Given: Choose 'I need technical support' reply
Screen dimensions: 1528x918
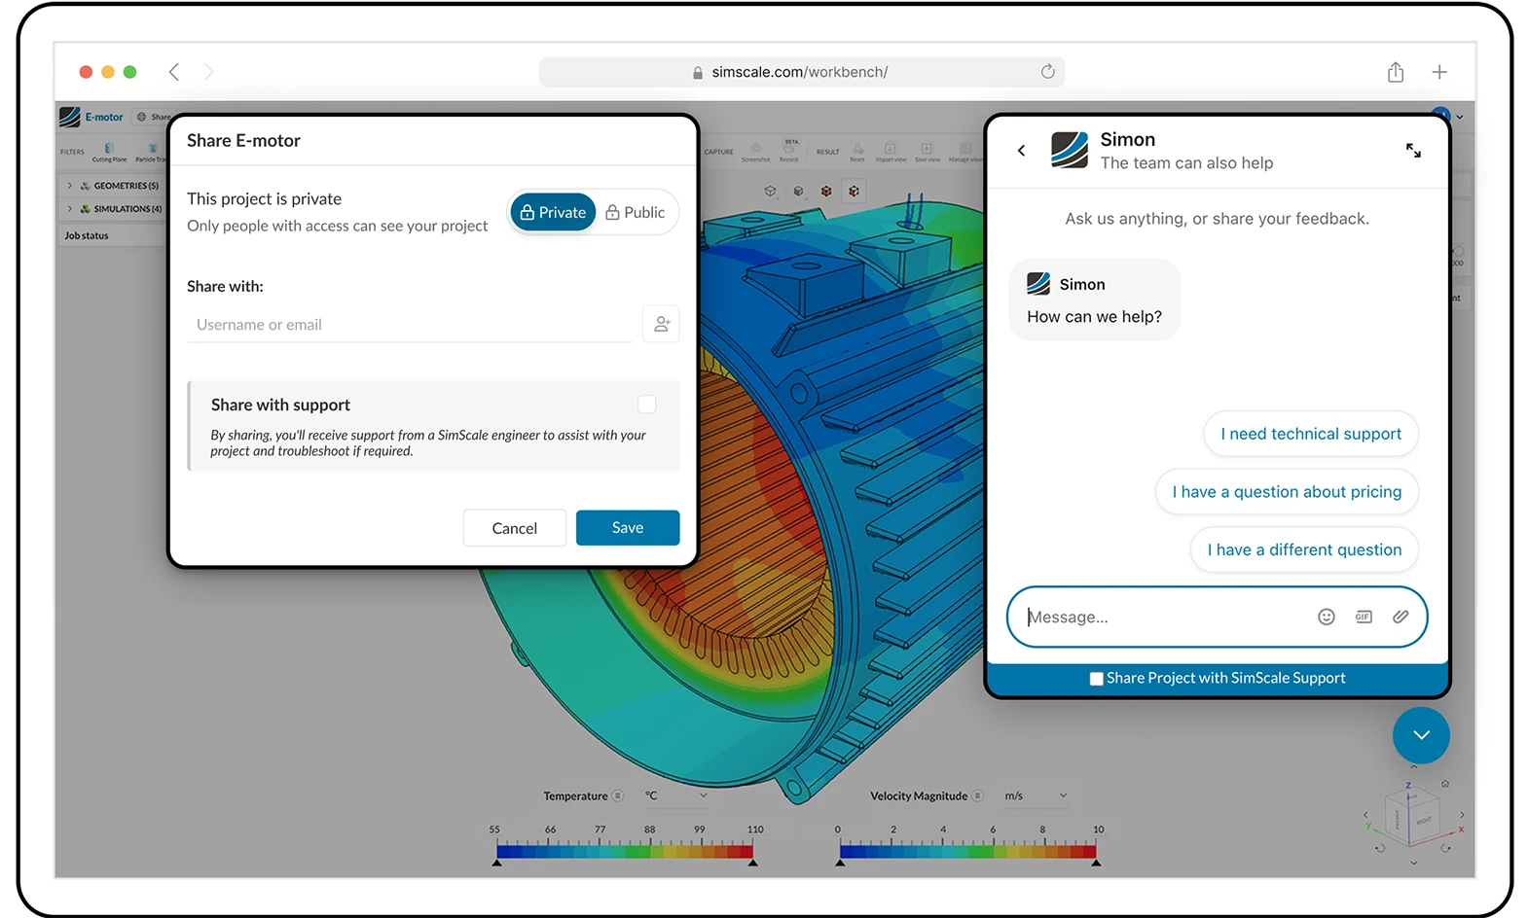Looking at the screenshot, I should point(1310,434).
